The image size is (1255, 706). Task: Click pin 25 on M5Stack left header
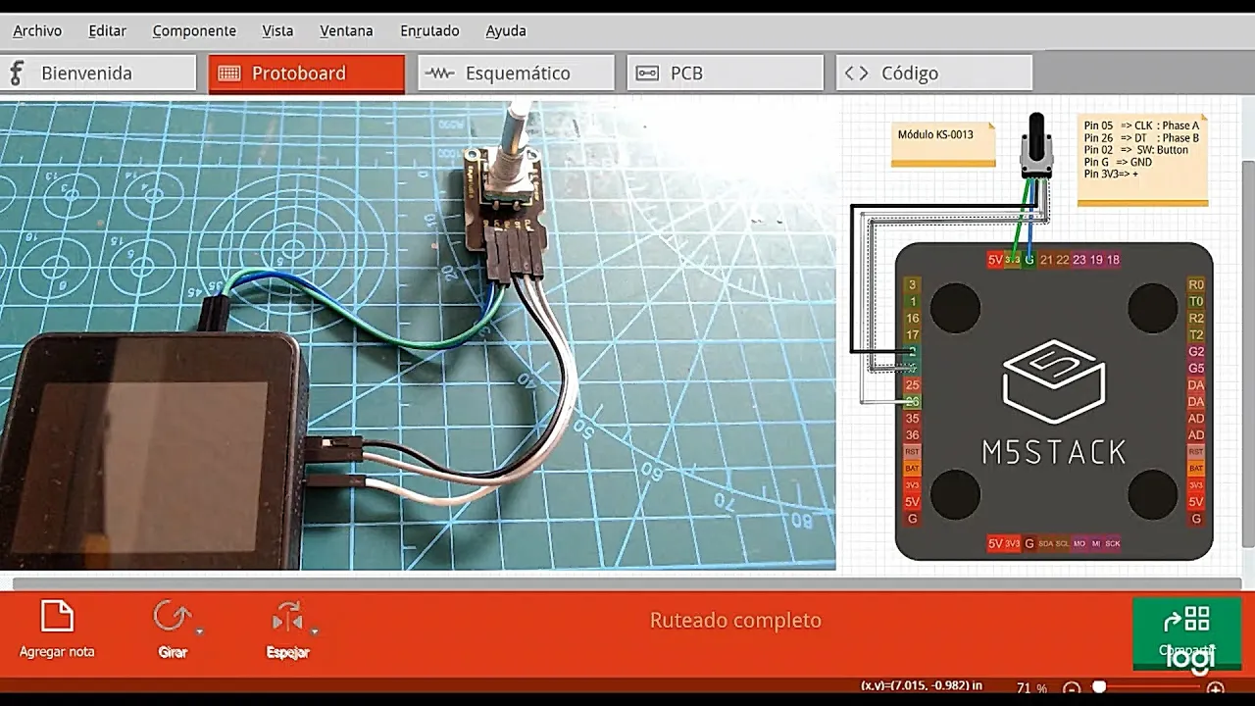click(x=913, y=384)
